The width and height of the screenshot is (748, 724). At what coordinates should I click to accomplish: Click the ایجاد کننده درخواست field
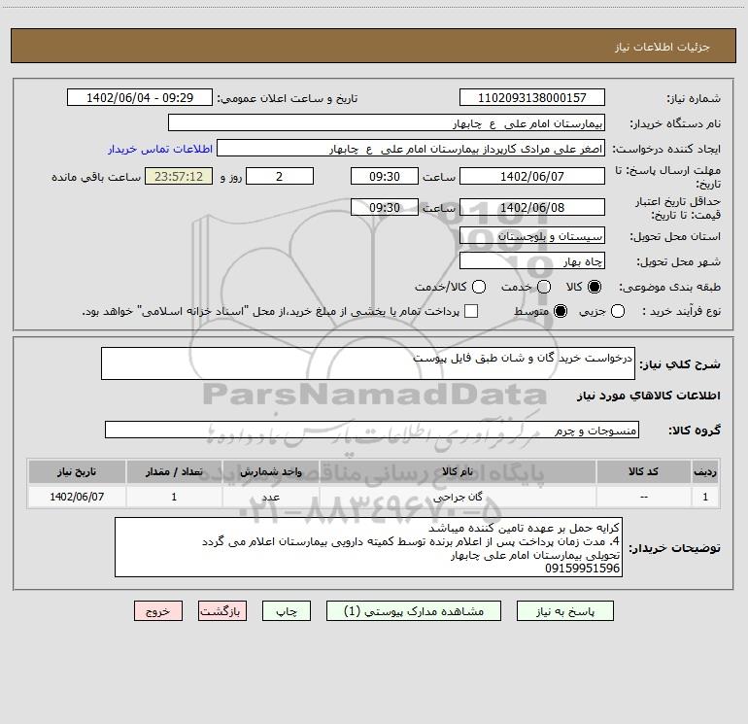(x=411, y=148)
